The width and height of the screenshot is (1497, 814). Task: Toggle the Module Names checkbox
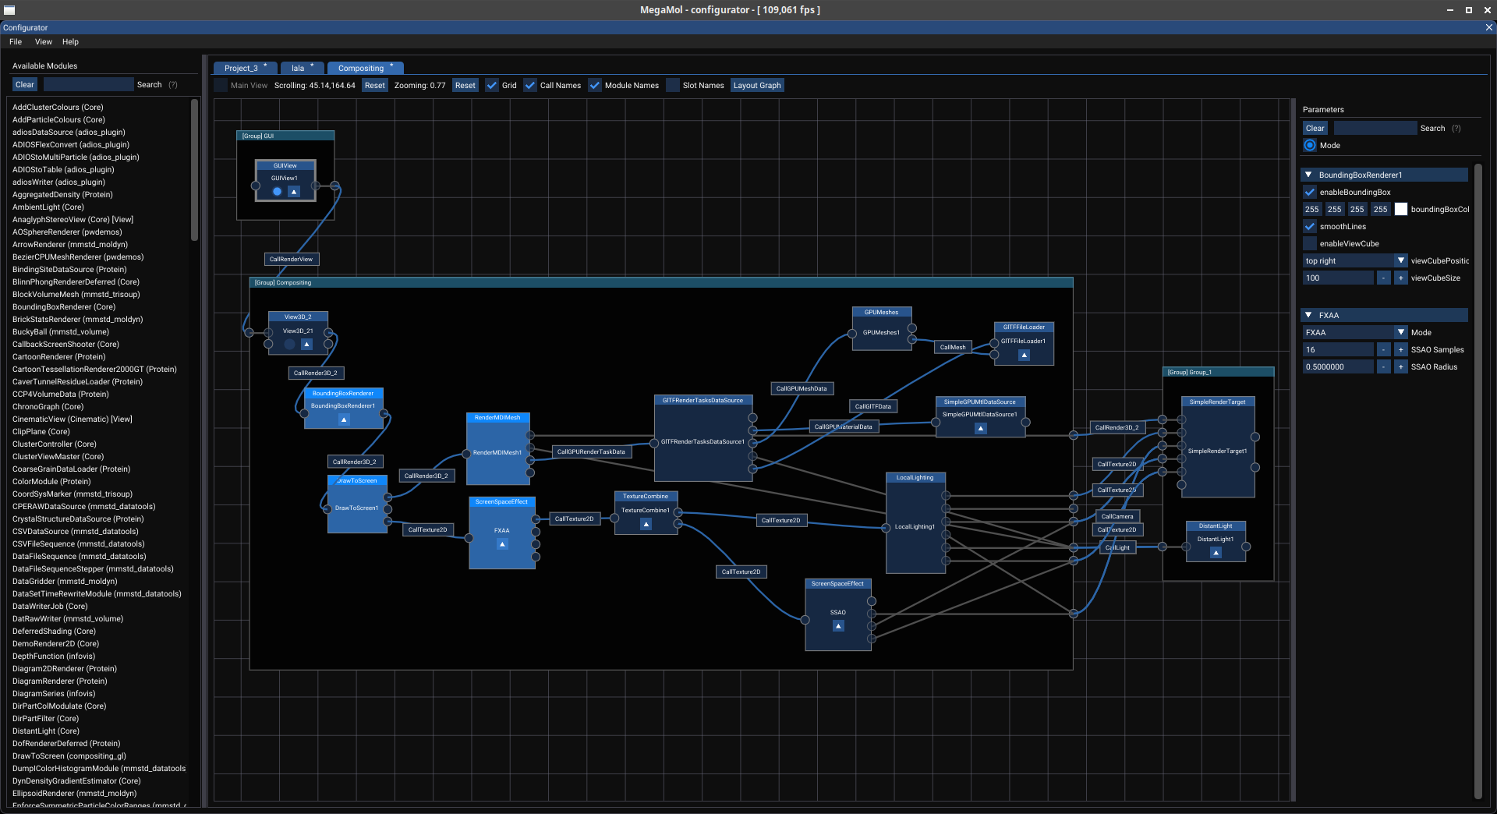[x=595, y=86]
